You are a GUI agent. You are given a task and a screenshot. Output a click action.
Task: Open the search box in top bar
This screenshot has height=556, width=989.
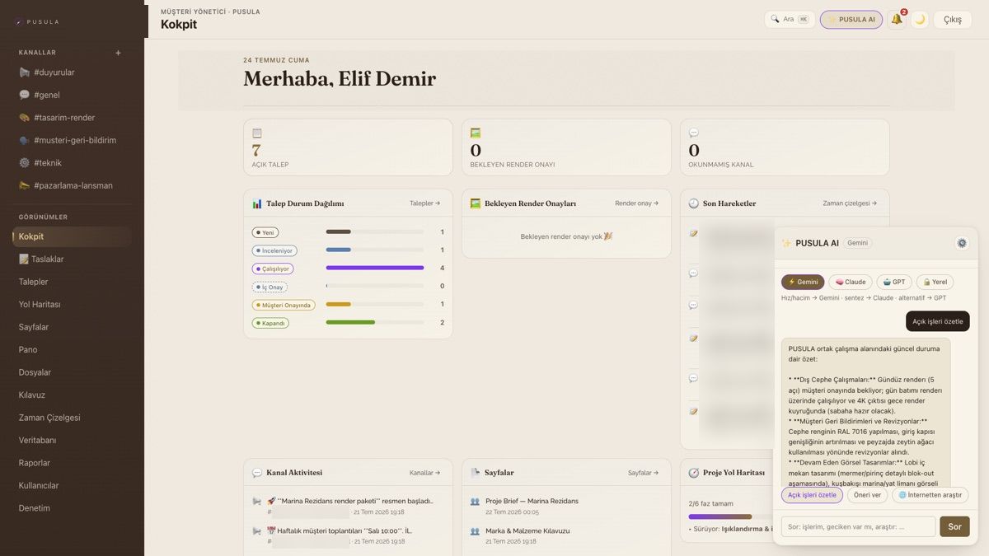(790, 19)
